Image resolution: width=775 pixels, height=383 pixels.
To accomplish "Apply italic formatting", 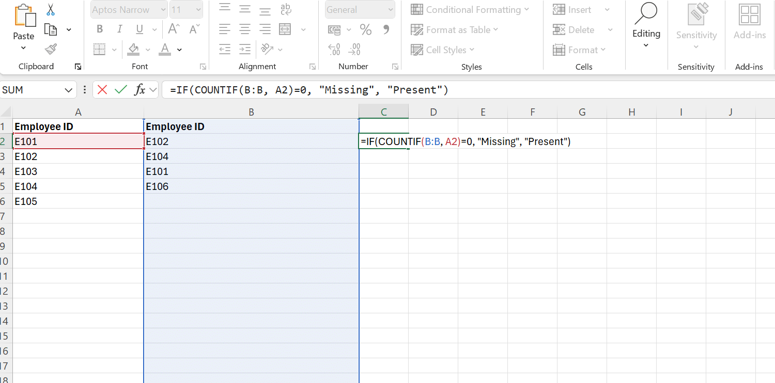I will (119, 29).
